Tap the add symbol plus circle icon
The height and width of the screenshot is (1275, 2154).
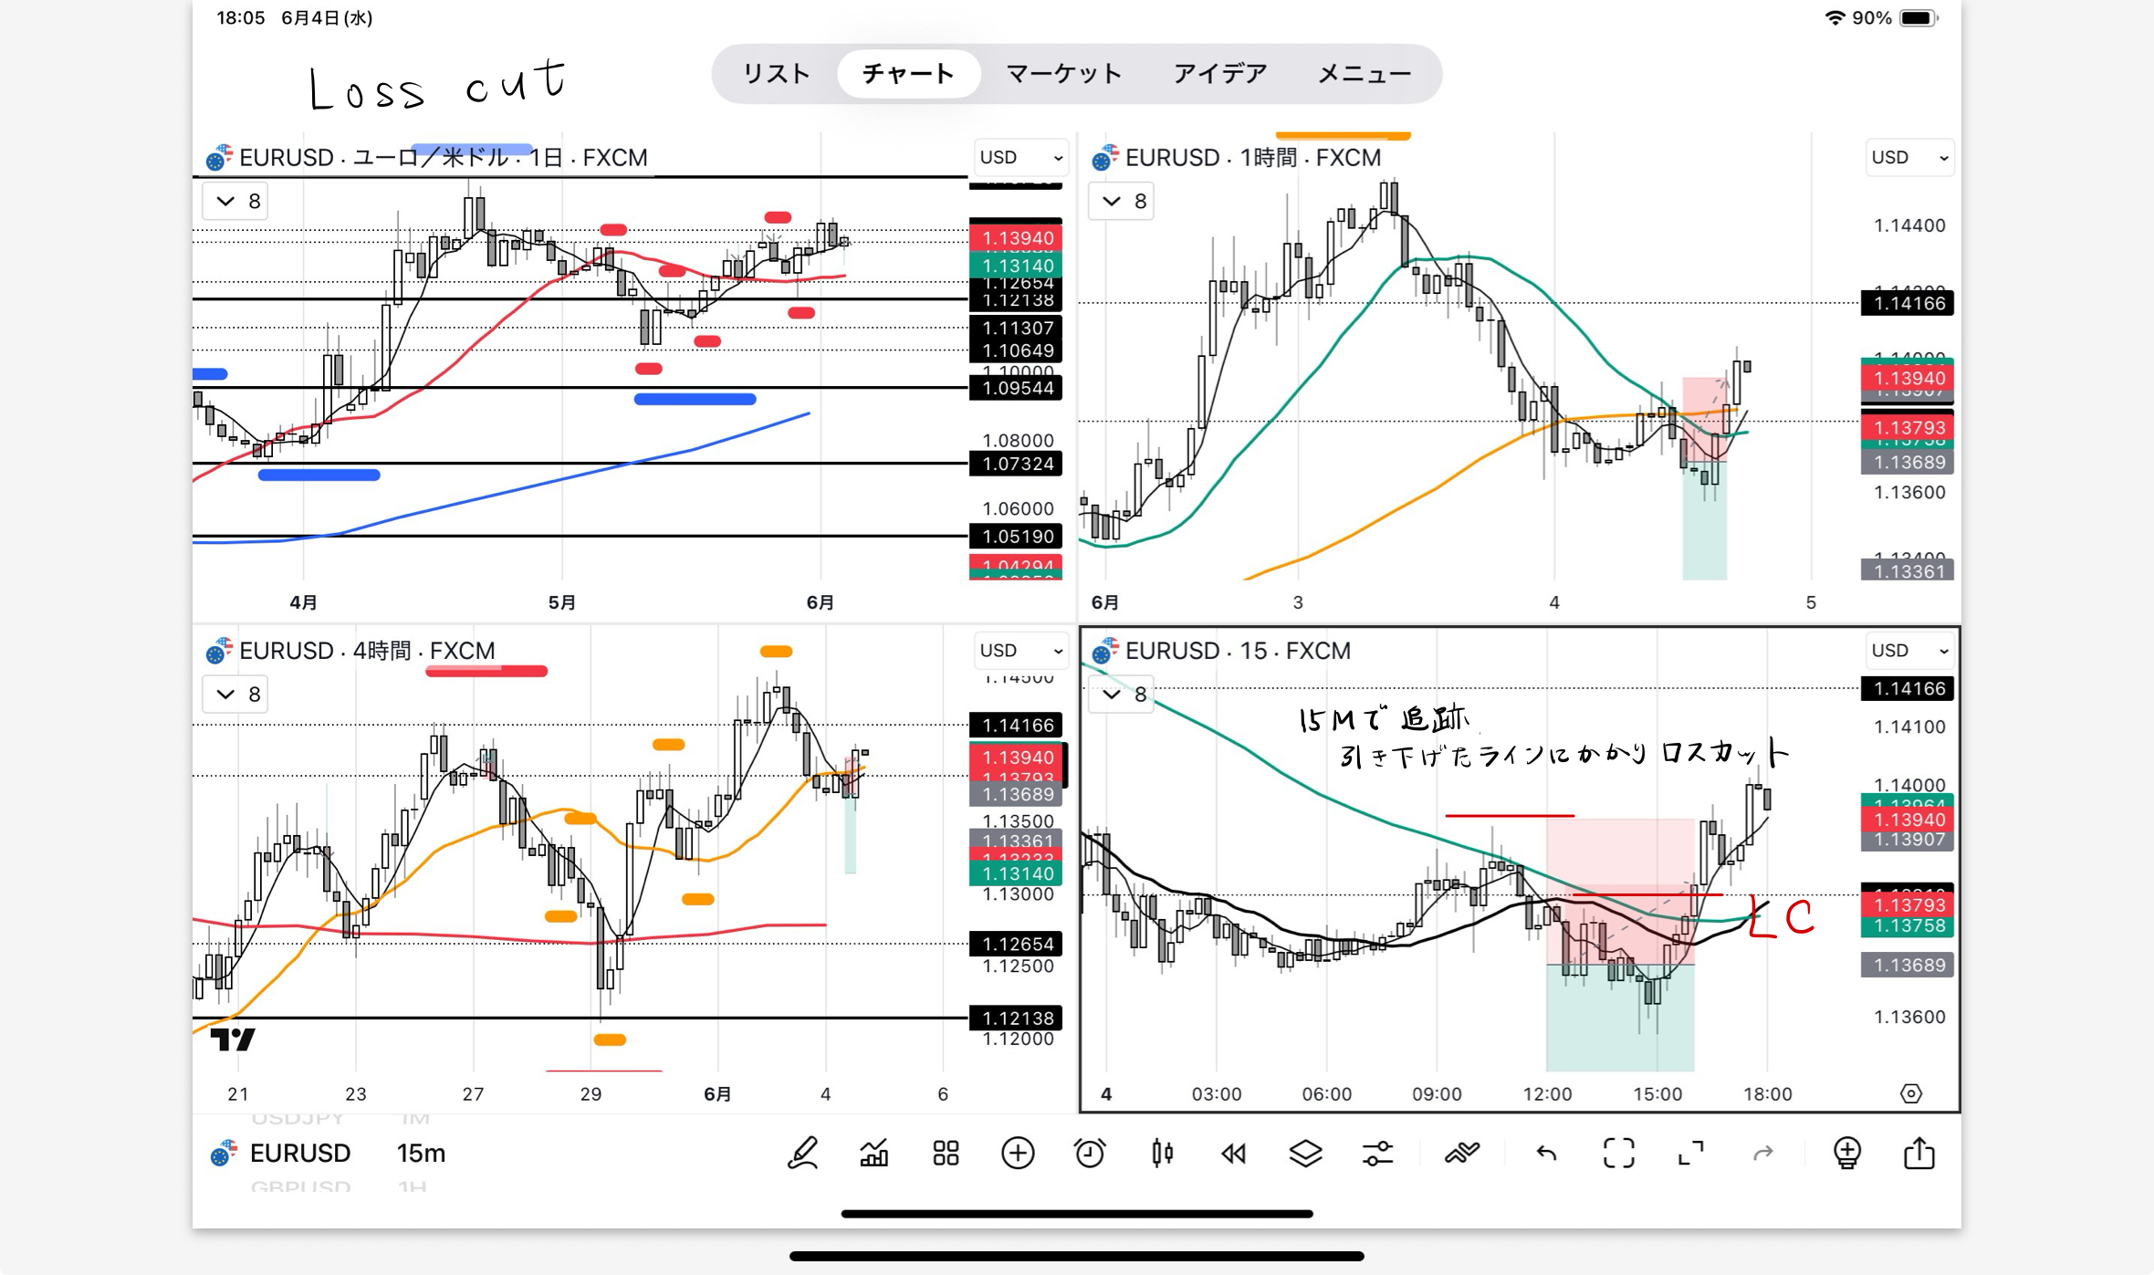(1018, 1153)
